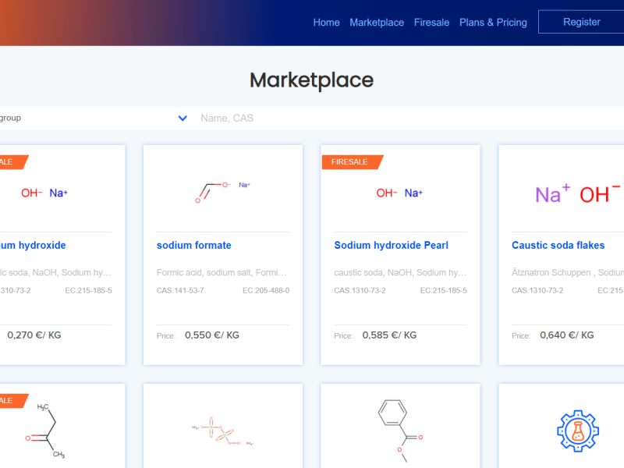Click the OH- Na+ image on leftmost card
624x468 pixels.
[x=44, y=193]
